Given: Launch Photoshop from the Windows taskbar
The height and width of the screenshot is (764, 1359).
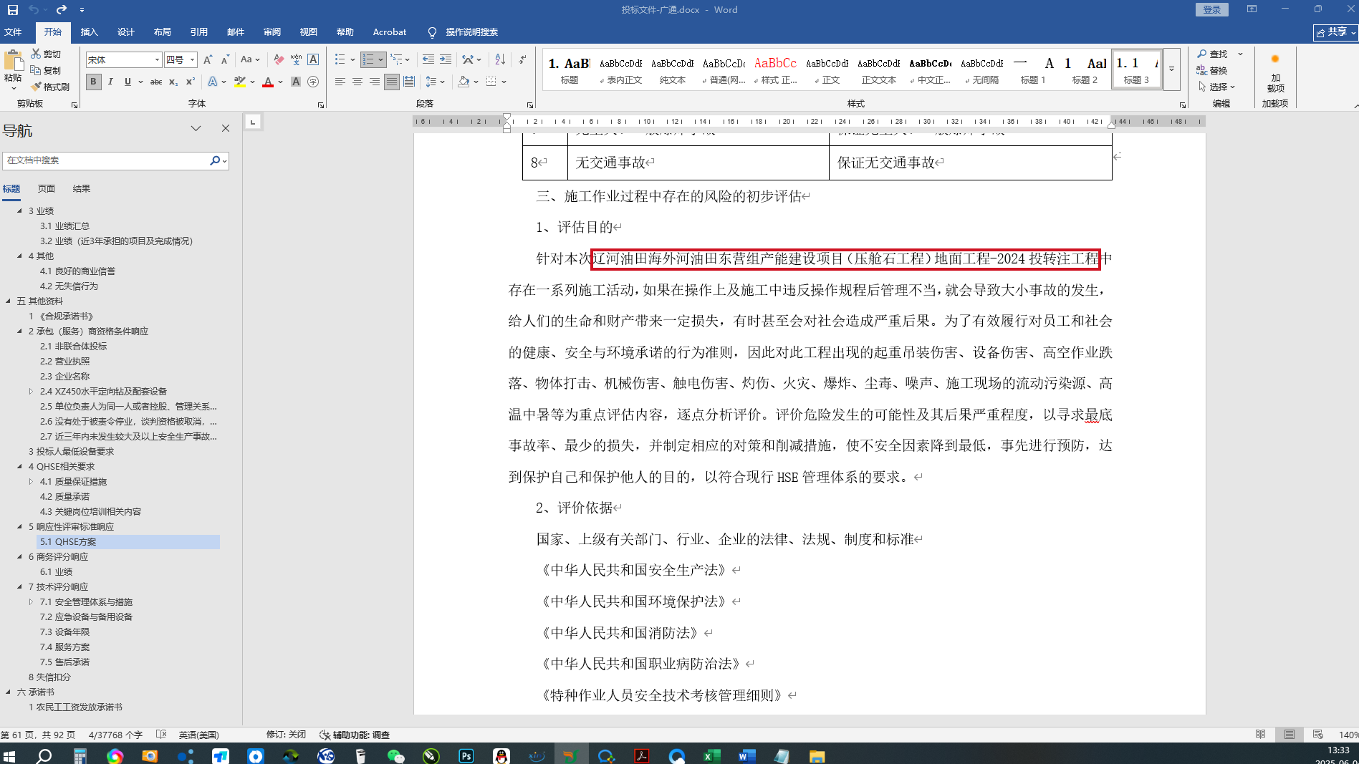Looking at the screenshot, I should (x=466, y=755).
